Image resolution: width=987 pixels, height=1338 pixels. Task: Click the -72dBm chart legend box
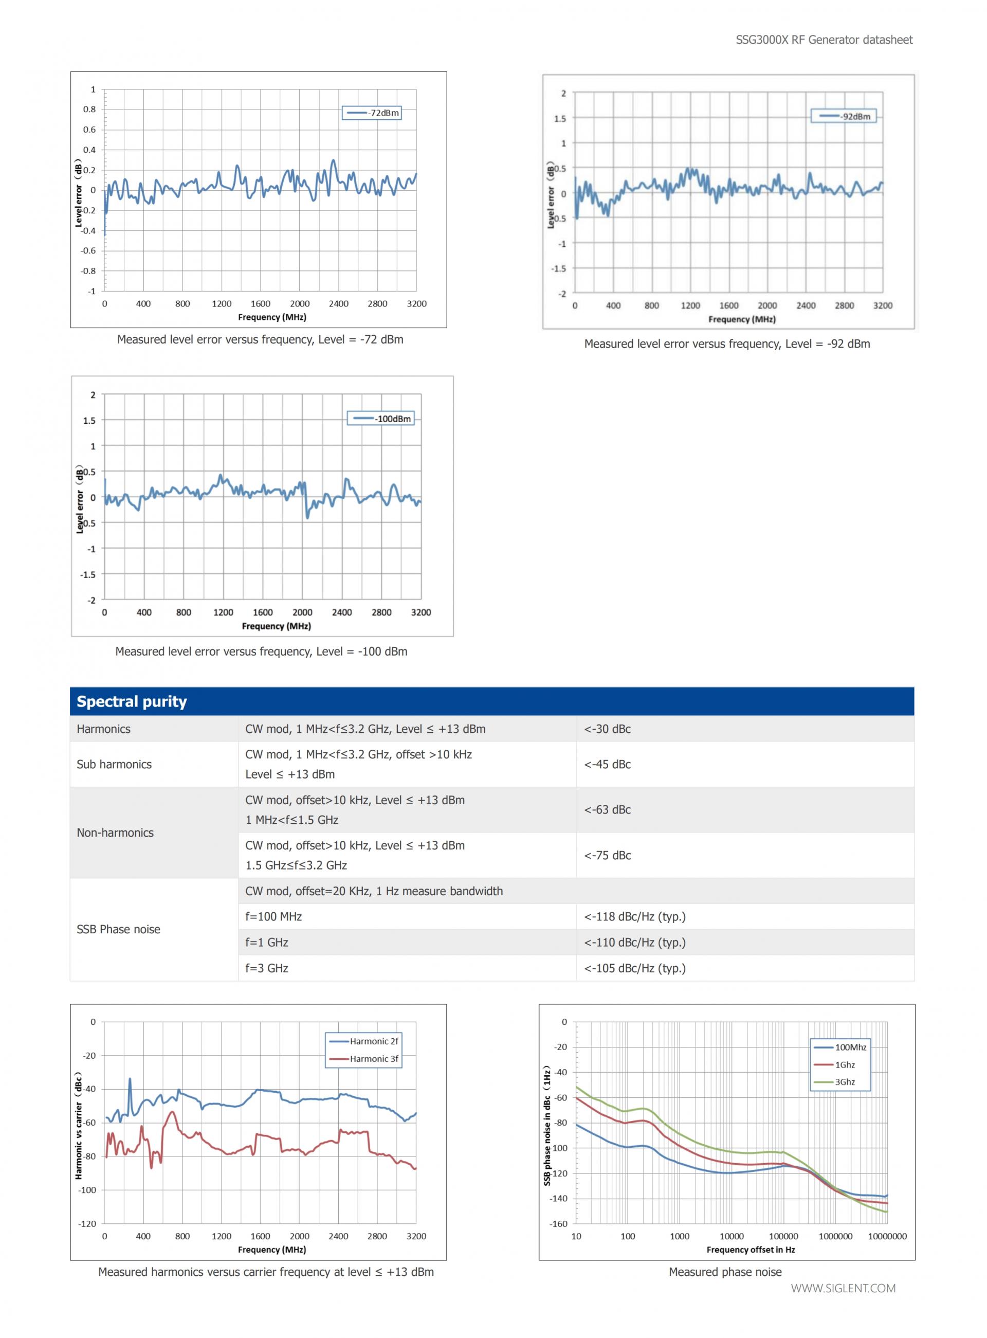point(372,113)
